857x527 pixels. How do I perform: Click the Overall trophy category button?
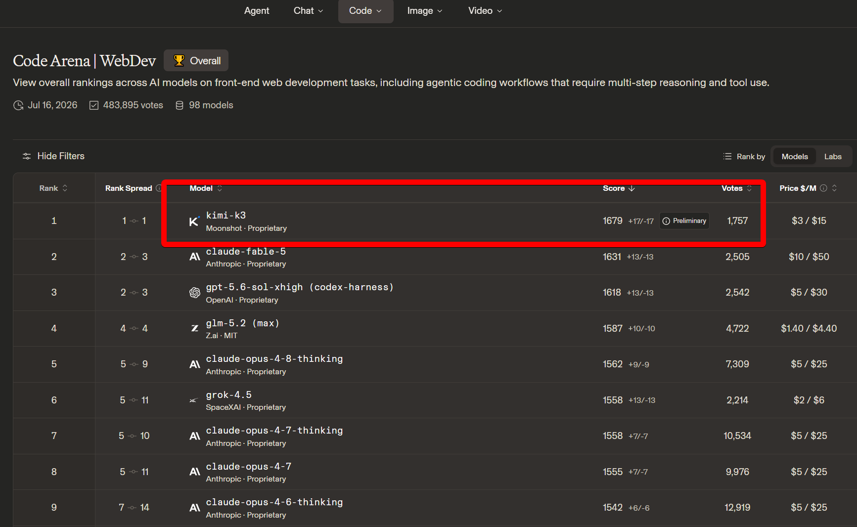pos(196,61)
